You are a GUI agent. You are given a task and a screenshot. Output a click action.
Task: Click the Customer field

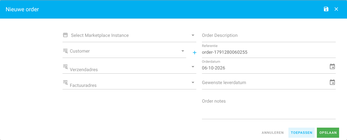coord(124,51)
